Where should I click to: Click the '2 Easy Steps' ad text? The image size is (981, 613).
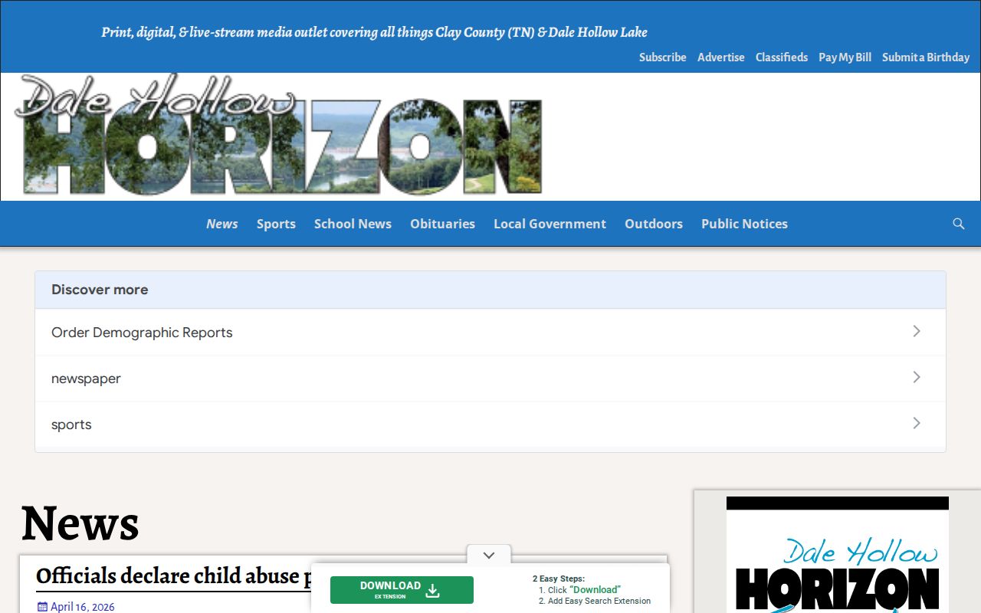[x=559, y=579]
